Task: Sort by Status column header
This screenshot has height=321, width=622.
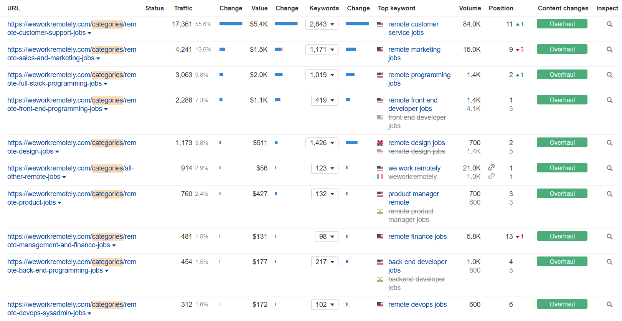Action: (154, 8)
